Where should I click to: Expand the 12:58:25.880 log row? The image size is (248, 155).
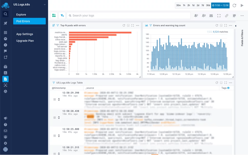pos(59,136)
